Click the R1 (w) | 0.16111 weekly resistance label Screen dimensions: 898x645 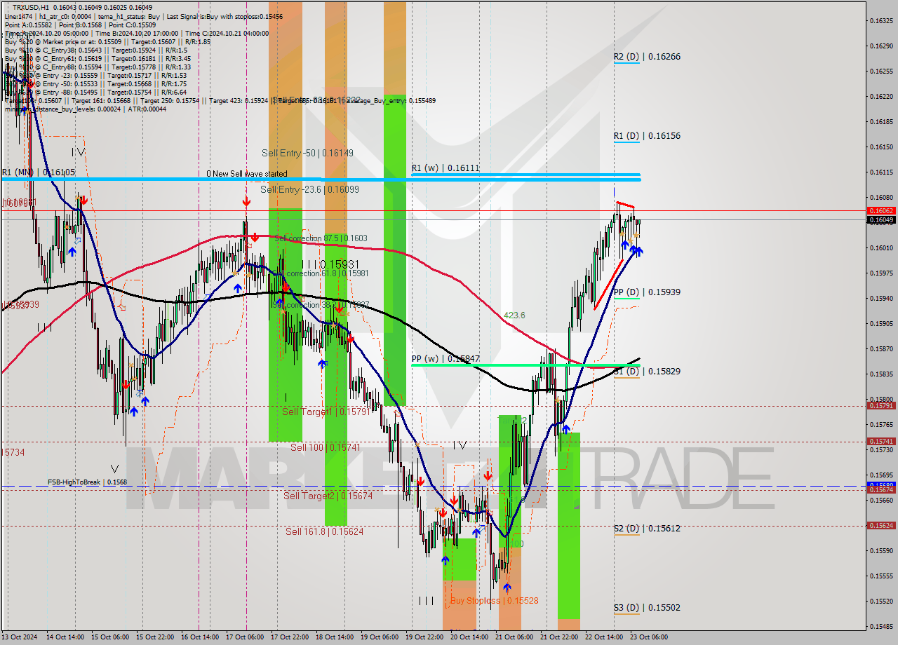click(445, 168)
